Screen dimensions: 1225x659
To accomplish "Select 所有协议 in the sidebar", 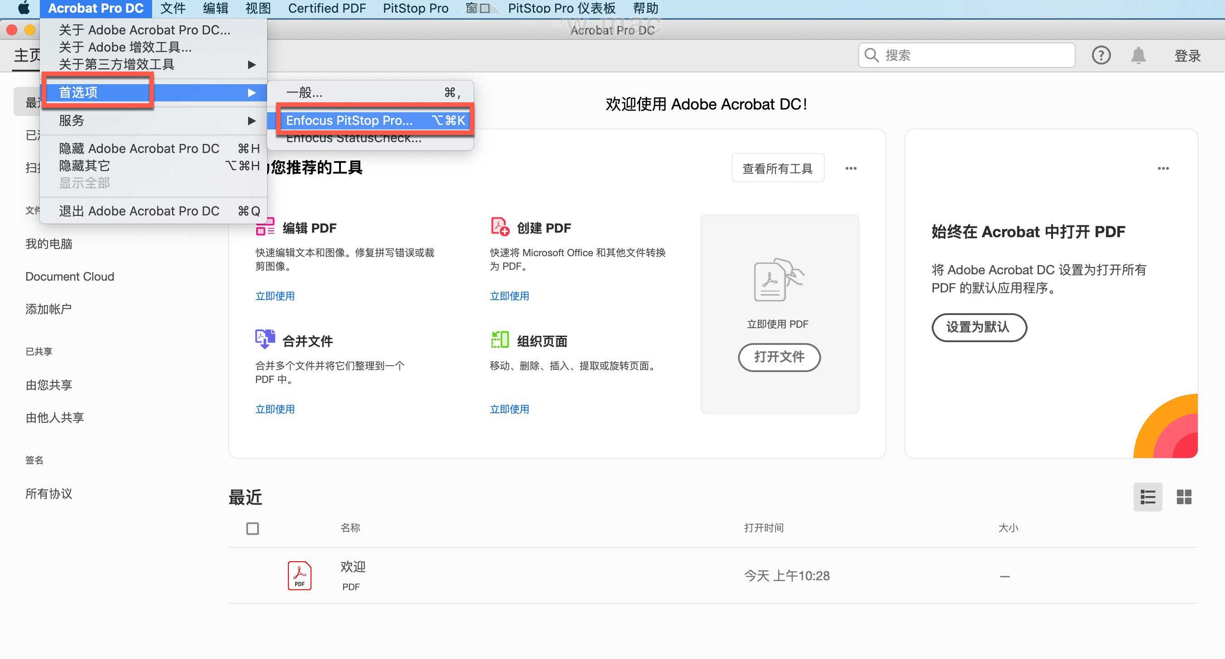I will click(x=48, y=493).
